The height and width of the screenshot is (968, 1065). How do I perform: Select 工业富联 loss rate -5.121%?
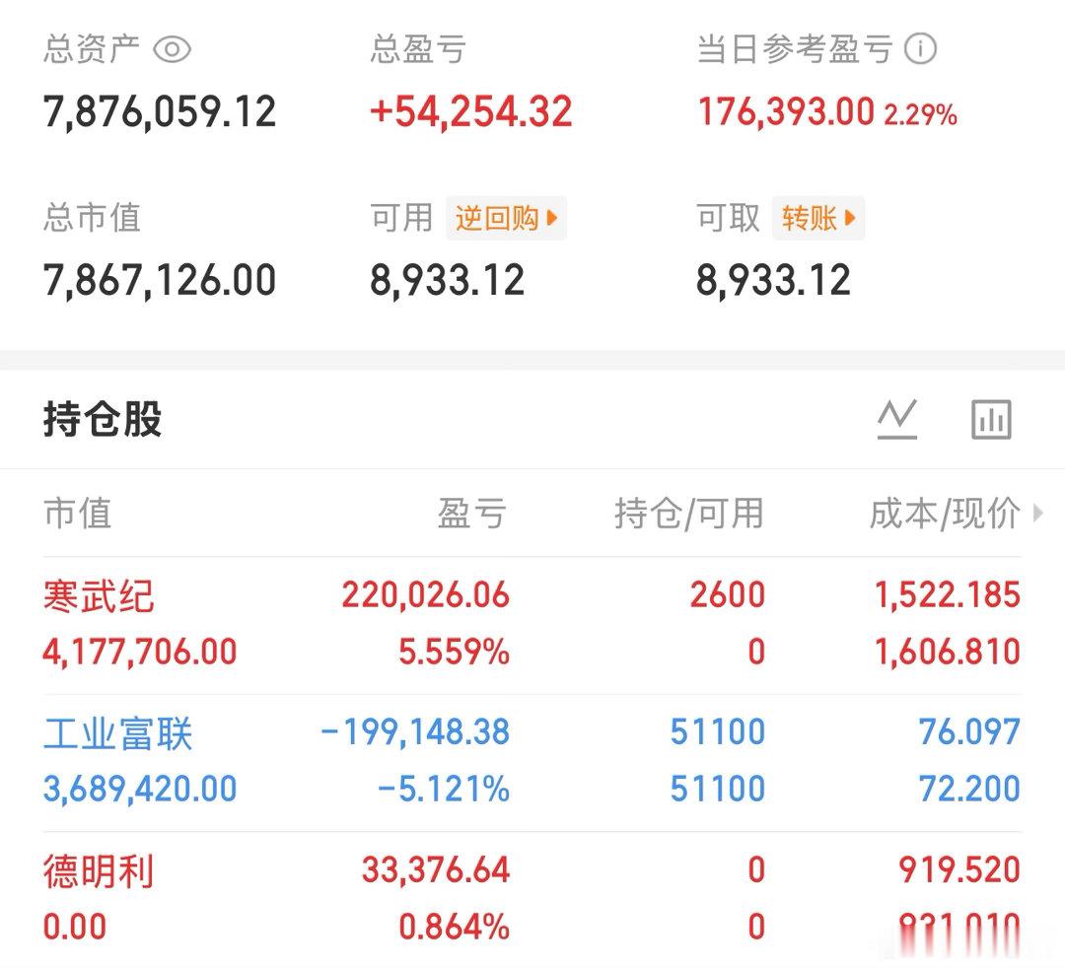click(x=444, y=790)
